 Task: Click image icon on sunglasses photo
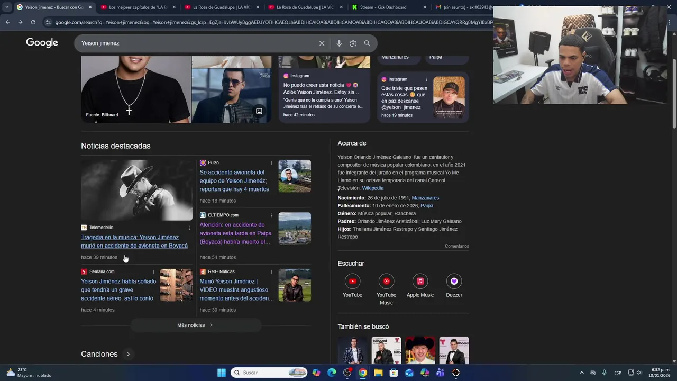pos(259,111)
